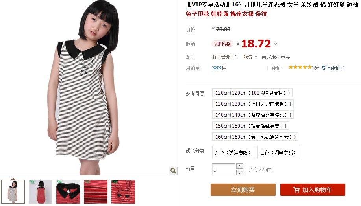Choose 白色（闪电发货）color option
361x206 pixels.
tap(279, 153)
